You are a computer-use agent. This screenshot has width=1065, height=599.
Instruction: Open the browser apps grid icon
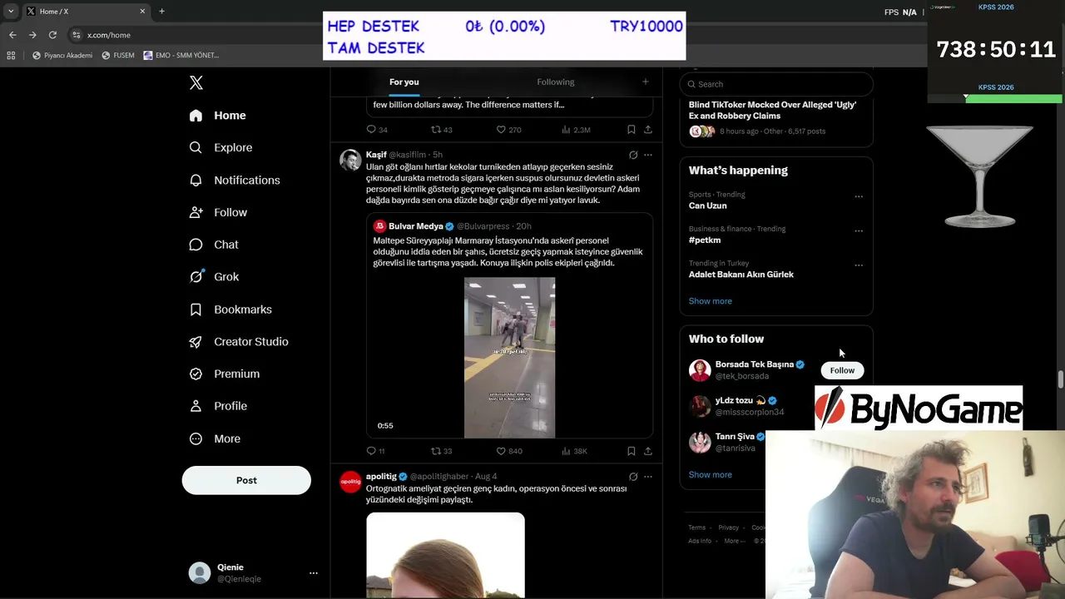[11, 56]
